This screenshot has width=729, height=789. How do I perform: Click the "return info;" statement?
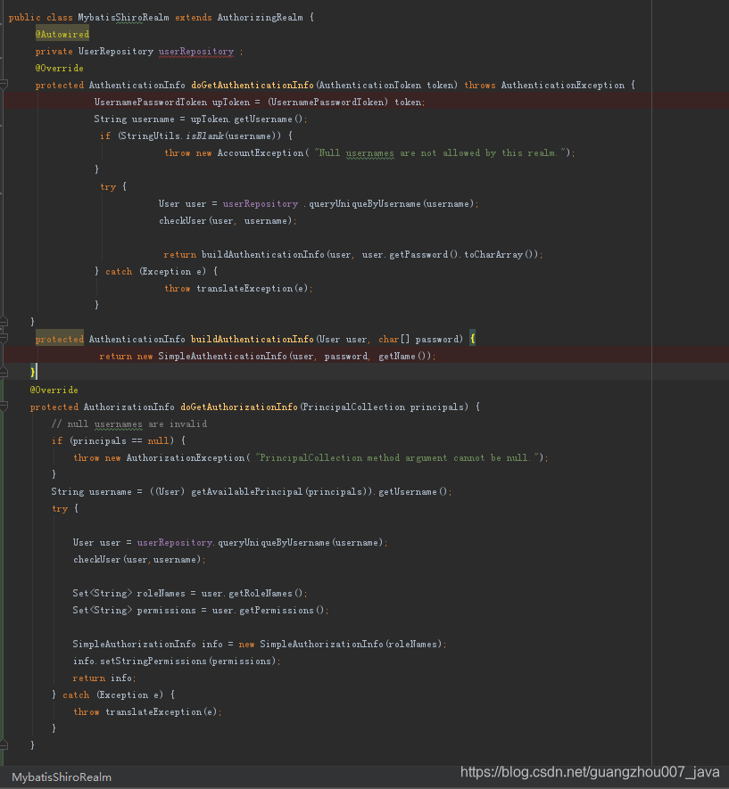coord(104,678)
